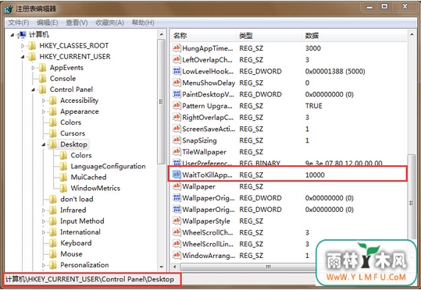
Task: Select the WheelScrollCh value name
Action: (208, 232)
